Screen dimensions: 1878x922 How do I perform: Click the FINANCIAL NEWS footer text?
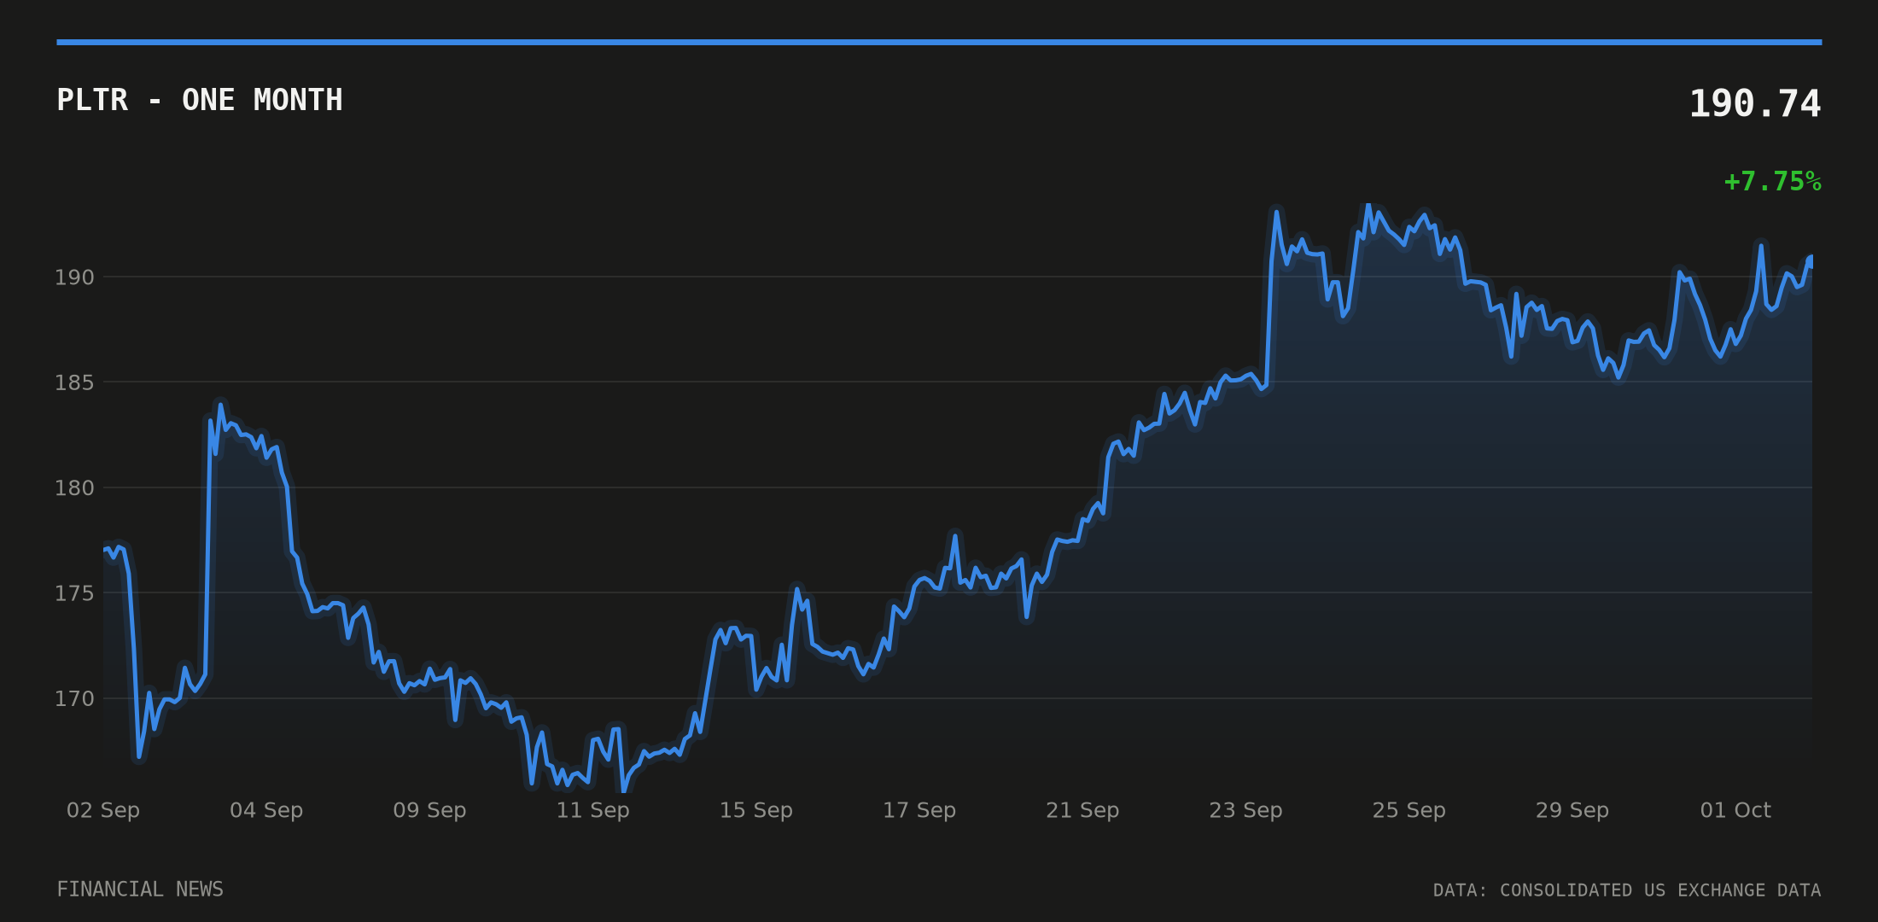(x=140, y=890)
